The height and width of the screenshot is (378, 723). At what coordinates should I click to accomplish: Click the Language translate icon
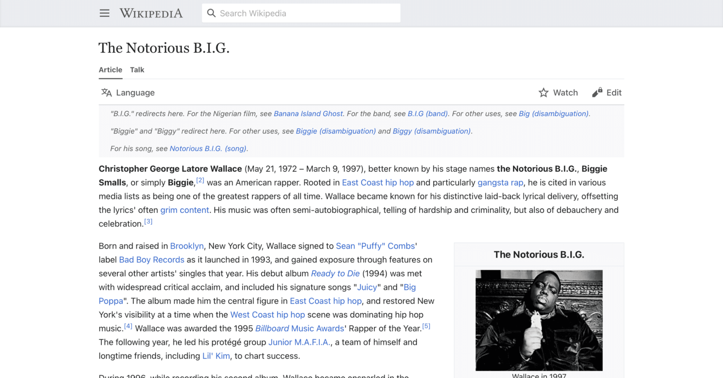pos(107,93)
